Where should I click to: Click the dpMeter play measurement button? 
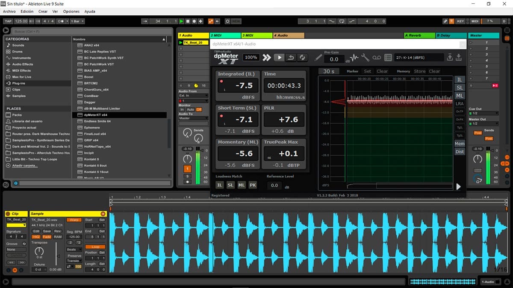pyautogui.click(x=279, y=58)
